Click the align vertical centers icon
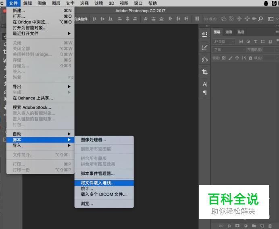Viewport: 279px width, 229px height. pos(102,19)
